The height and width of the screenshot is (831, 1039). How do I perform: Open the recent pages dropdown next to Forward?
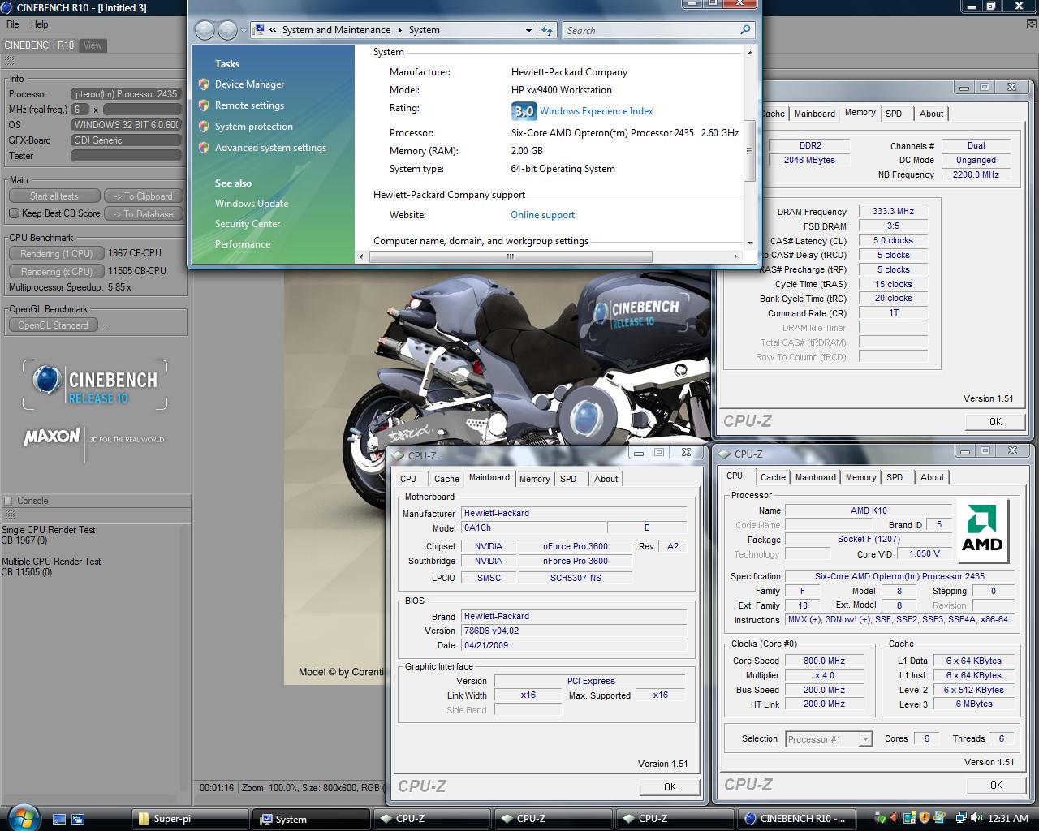[x=244, y=31]
